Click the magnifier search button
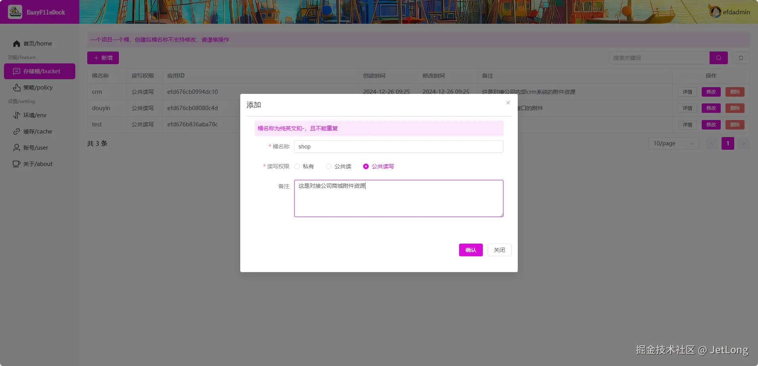 [719, 58]
